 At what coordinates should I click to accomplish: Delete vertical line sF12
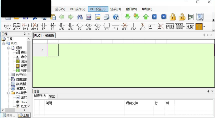tap(143, 26)
